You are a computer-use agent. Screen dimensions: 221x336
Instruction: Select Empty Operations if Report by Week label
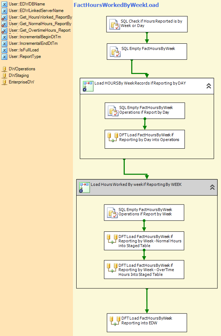pyautogui.click(x=146, y=212)
